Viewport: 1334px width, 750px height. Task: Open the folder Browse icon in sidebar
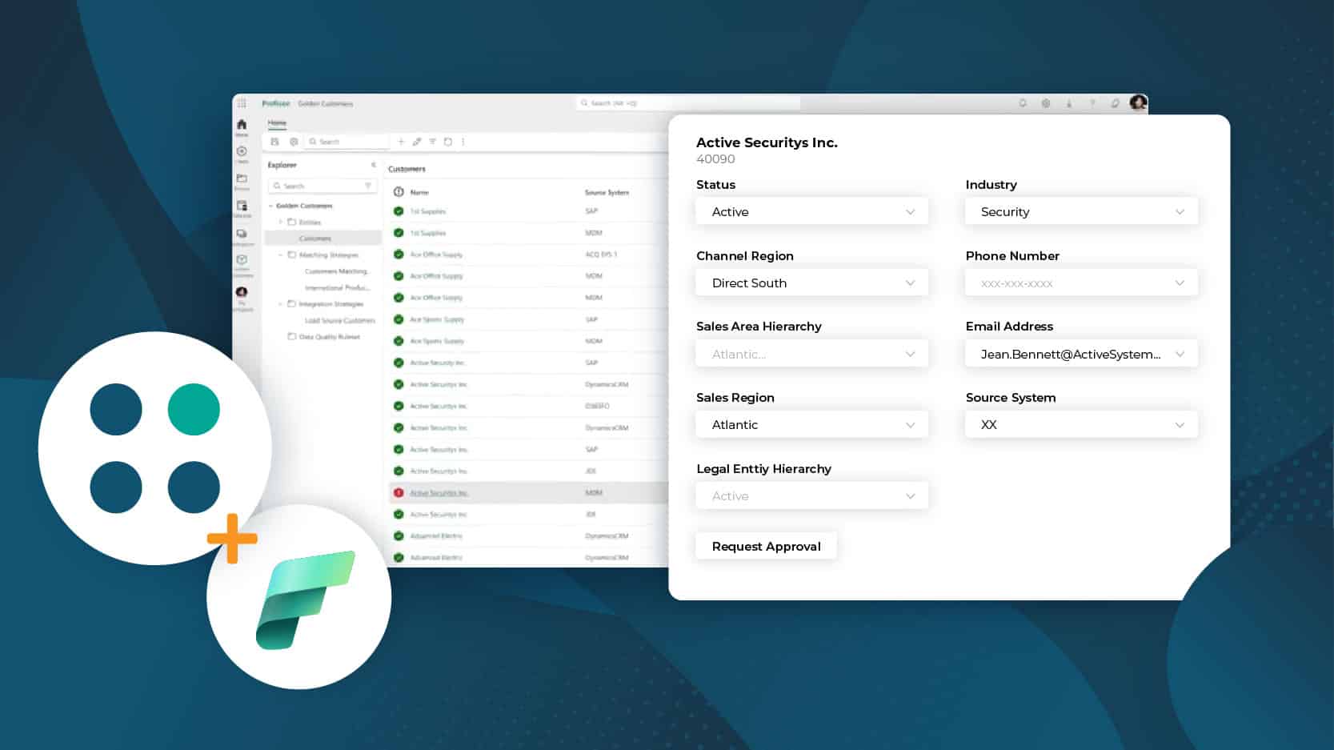point(242,178)
